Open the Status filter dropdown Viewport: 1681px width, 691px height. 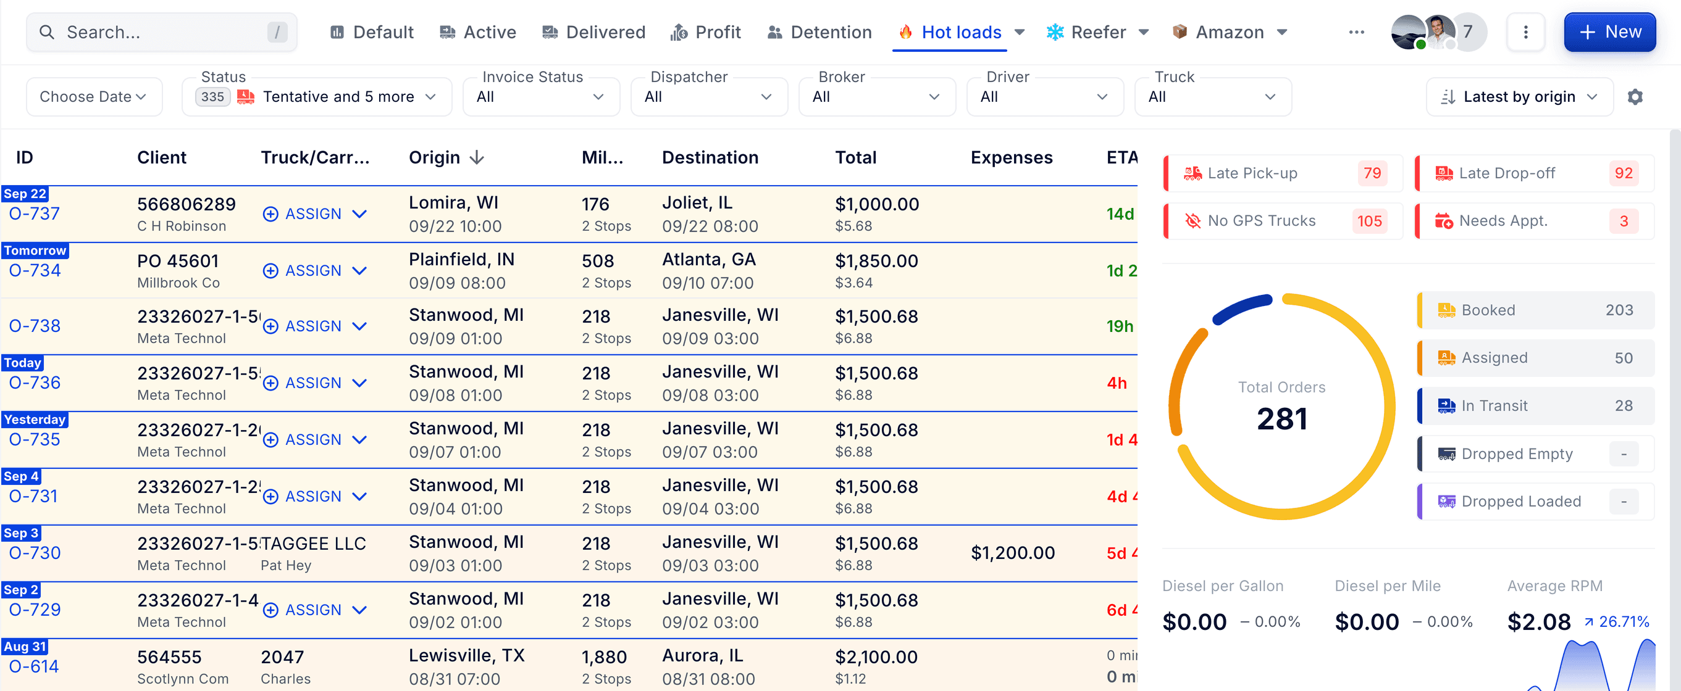pyautogui.click(x=316, y=97)
